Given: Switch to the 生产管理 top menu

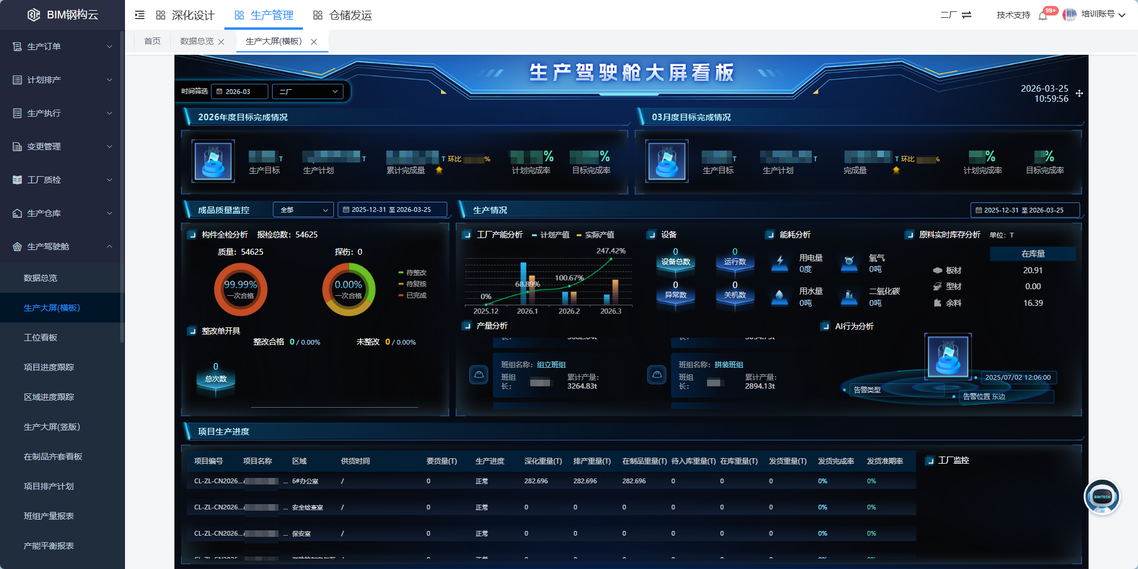Looking at the screenshot, I should (264, 15).
